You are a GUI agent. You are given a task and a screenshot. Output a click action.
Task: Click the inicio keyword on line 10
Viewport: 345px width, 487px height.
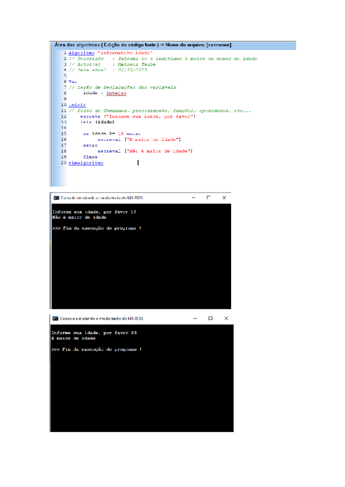pos(77,105)
